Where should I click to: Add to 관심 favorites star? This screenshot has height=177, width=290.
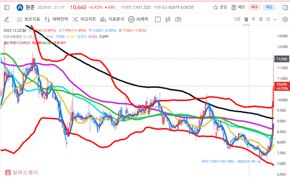(x=220, y=7)
